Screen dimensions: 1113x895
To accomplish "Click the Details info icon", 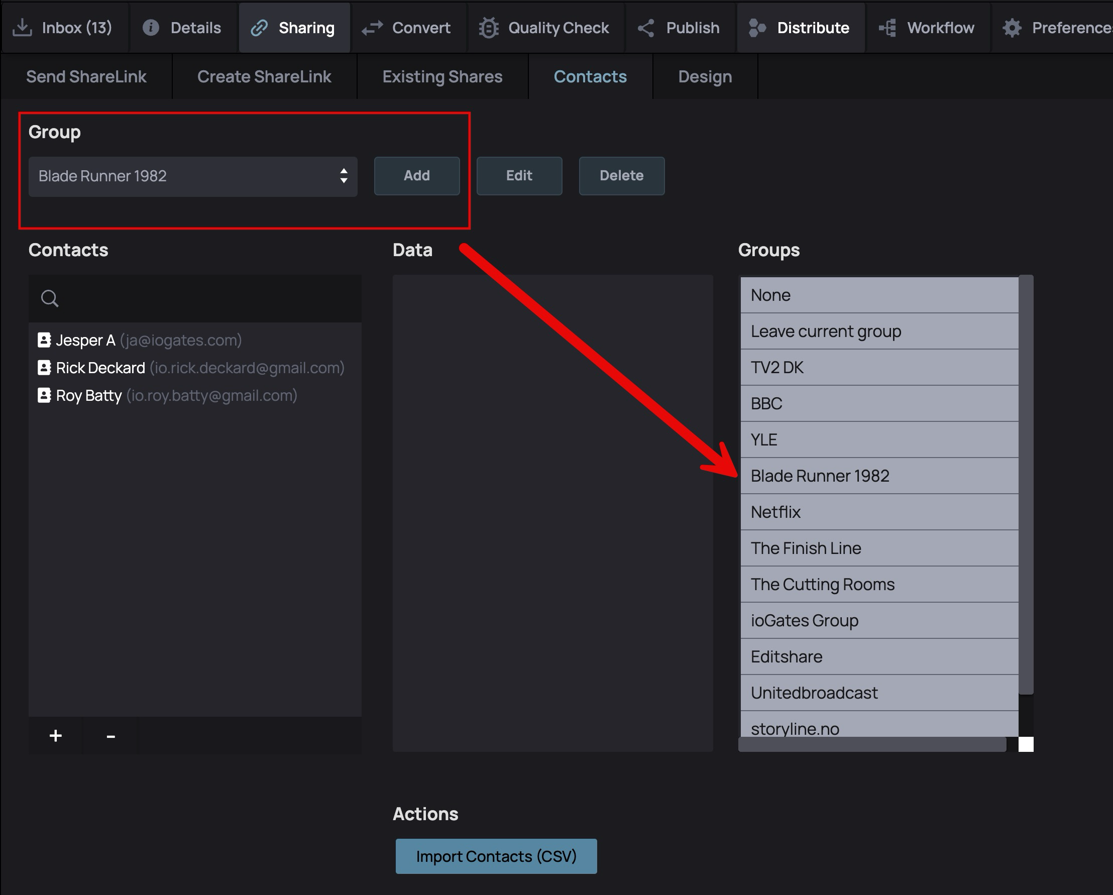I will pos(151,28).
